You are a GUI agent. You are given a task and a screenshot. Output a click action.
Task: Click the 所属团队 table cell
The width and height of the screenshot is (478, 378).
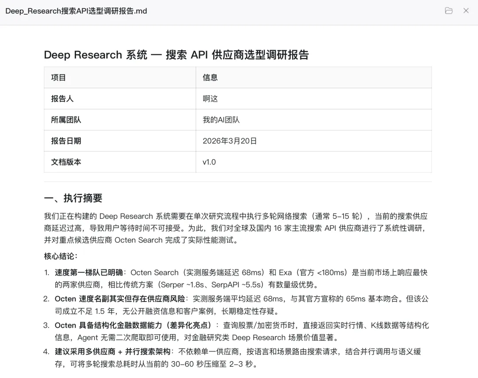tap(120, 120)
